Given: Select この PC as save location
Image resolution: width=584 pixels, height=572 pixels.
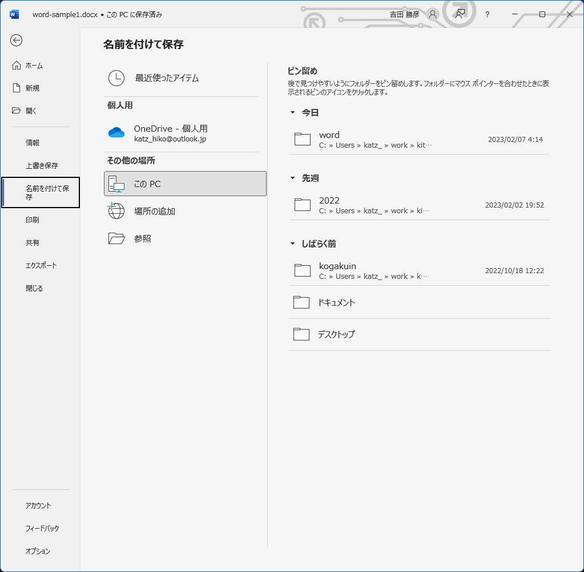Looking at the screenshot, I should (185, 184).
